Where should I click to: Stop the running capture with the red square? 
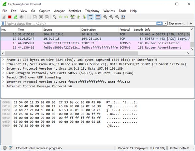point(9,17)
